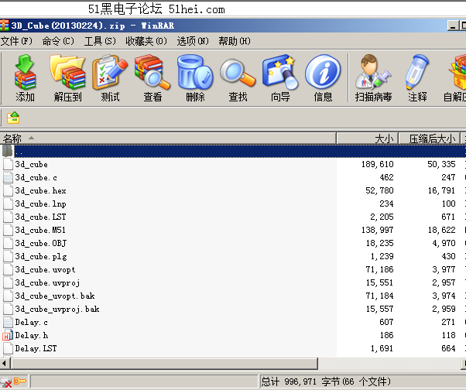The image size is (466, 390).
Task: Click the WinRAR title bar app icon
Action: 4,26
